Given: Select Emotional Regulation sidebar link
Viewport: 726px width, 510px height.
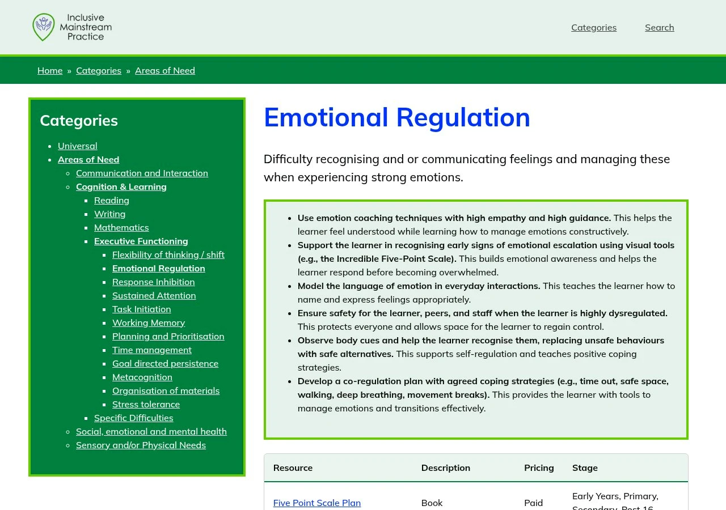Looking at the screenshot, I should pos(159,268).
